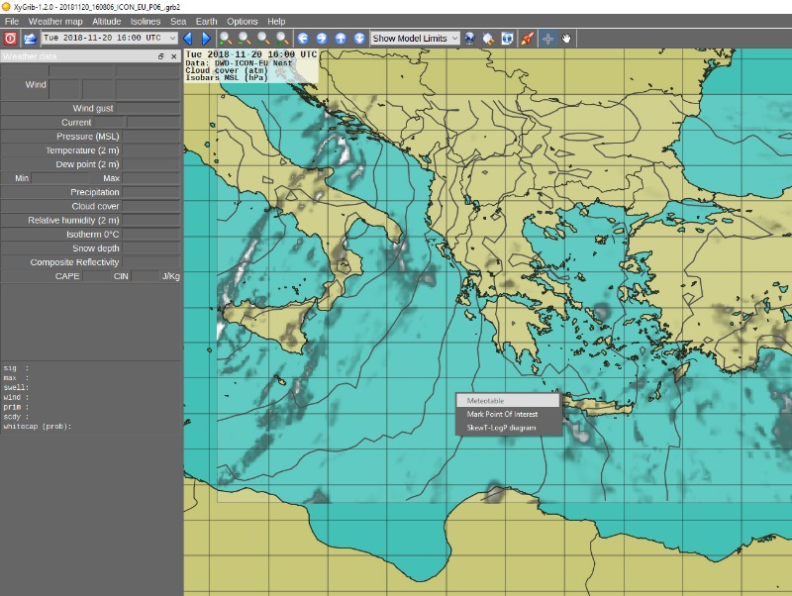This screenshot has width=792, height=596.
Task: Open the File menu
Action: pos(12,21)
